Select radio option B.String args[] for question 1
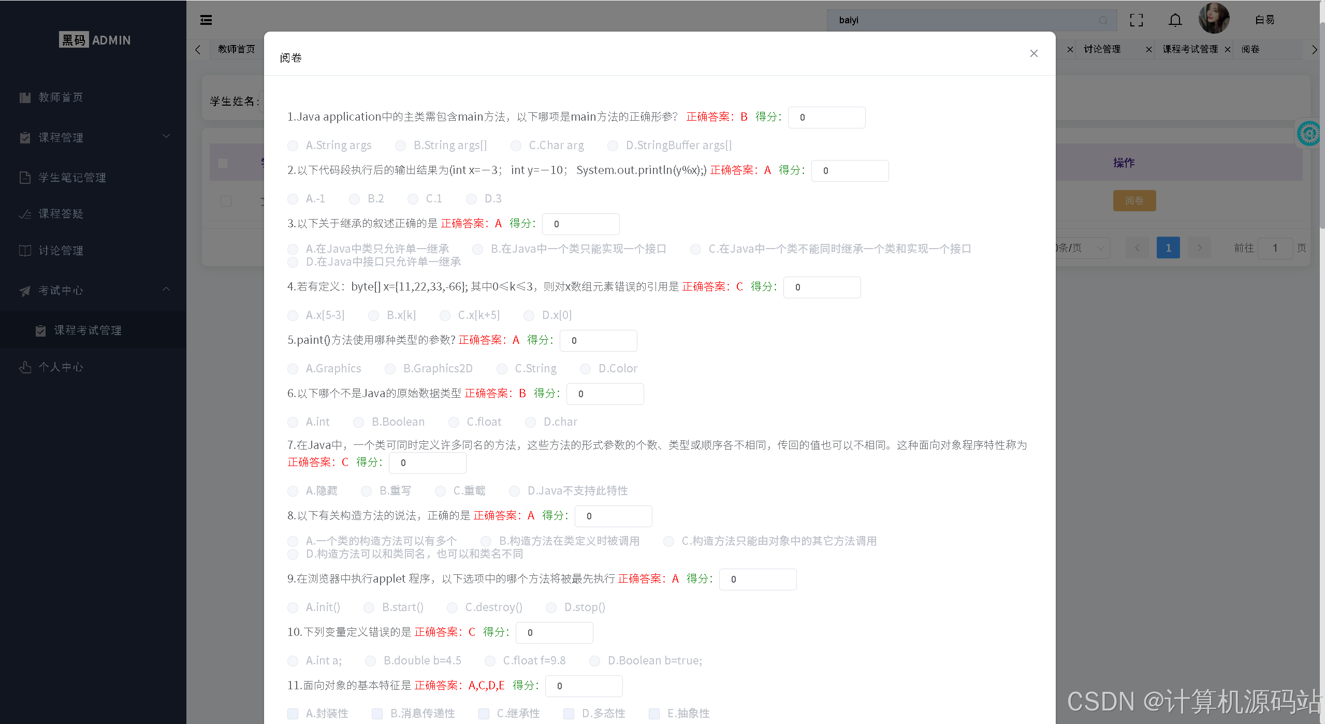 (400, 146)
